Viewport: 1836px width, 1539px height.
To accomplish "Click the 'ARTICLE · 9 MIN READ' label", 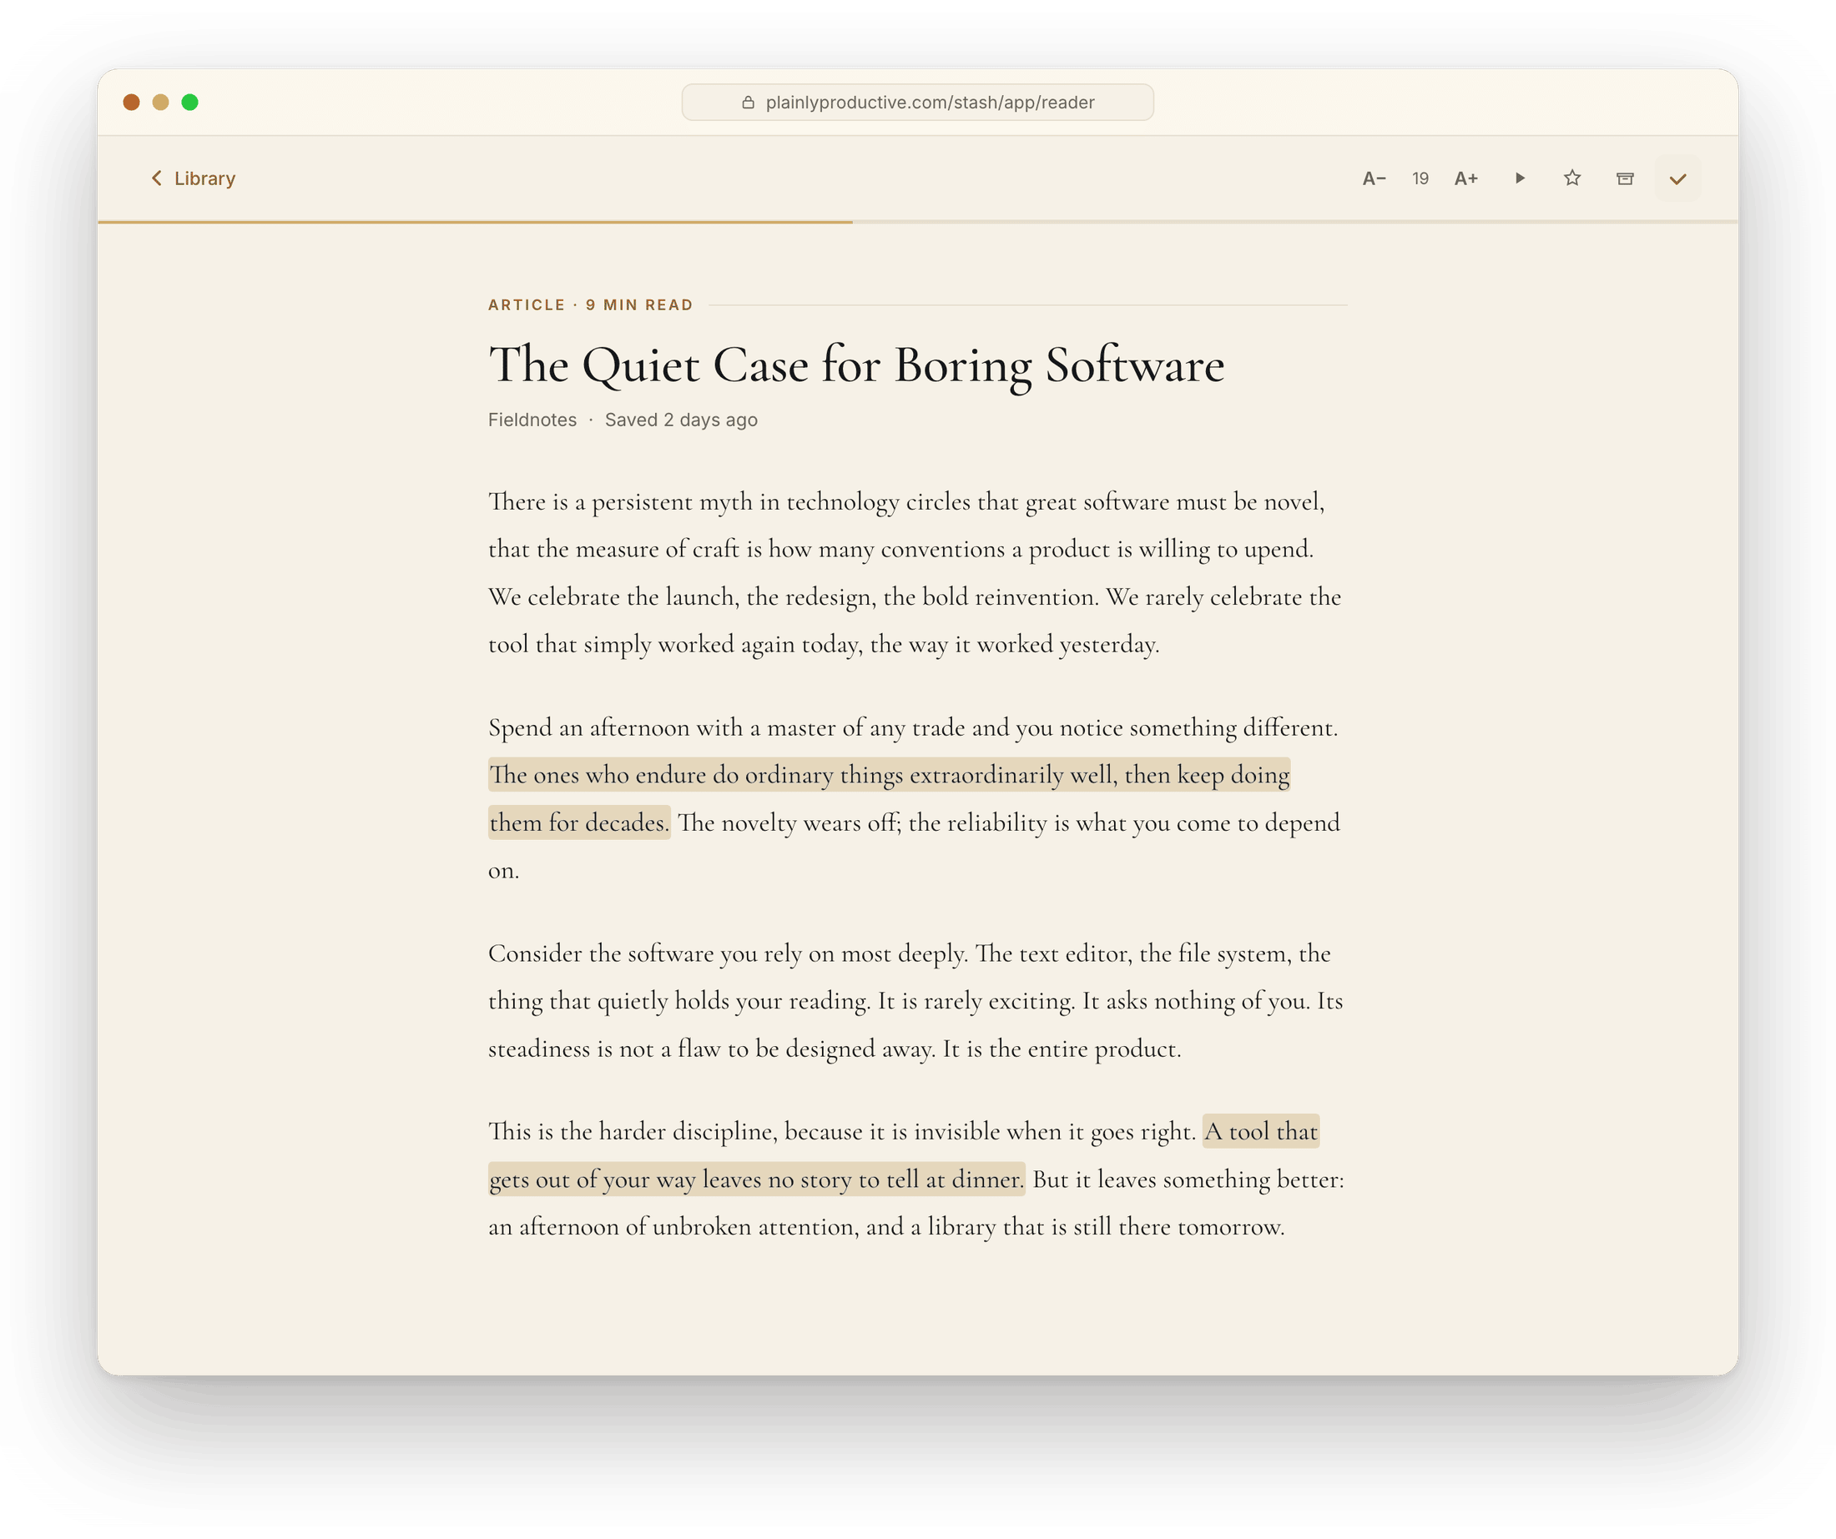I will 590,305.
